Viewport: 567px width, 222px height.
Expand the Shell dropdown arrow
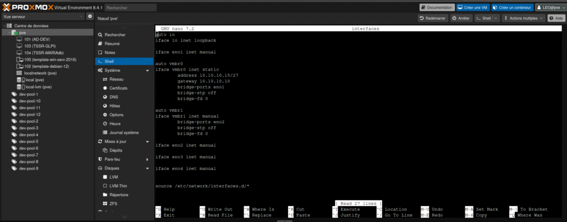(496, 18)
